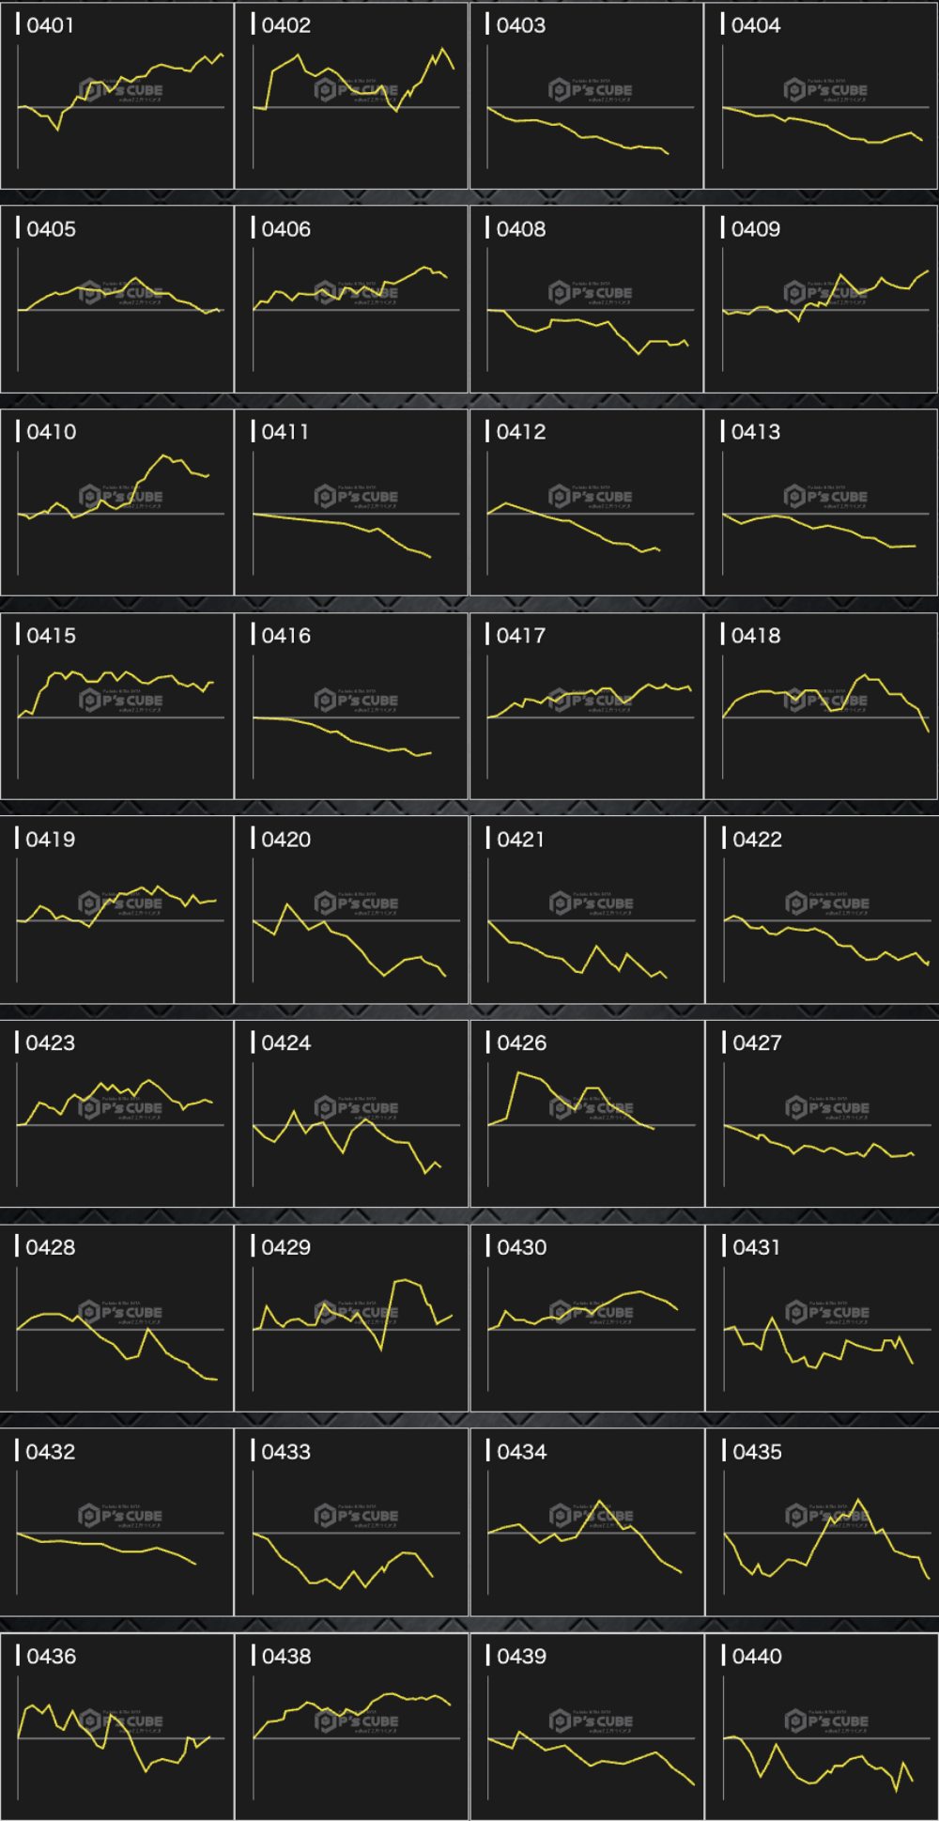This screenshot has height=1821, width=939.
Task: View the 0433 graph tile
Action: (352, 1522)
